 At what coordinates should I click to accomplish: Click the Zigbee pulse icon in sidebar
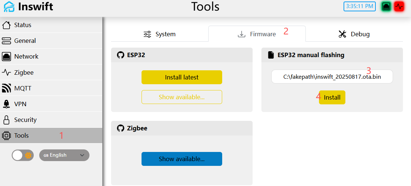click(x=6, y=72)
